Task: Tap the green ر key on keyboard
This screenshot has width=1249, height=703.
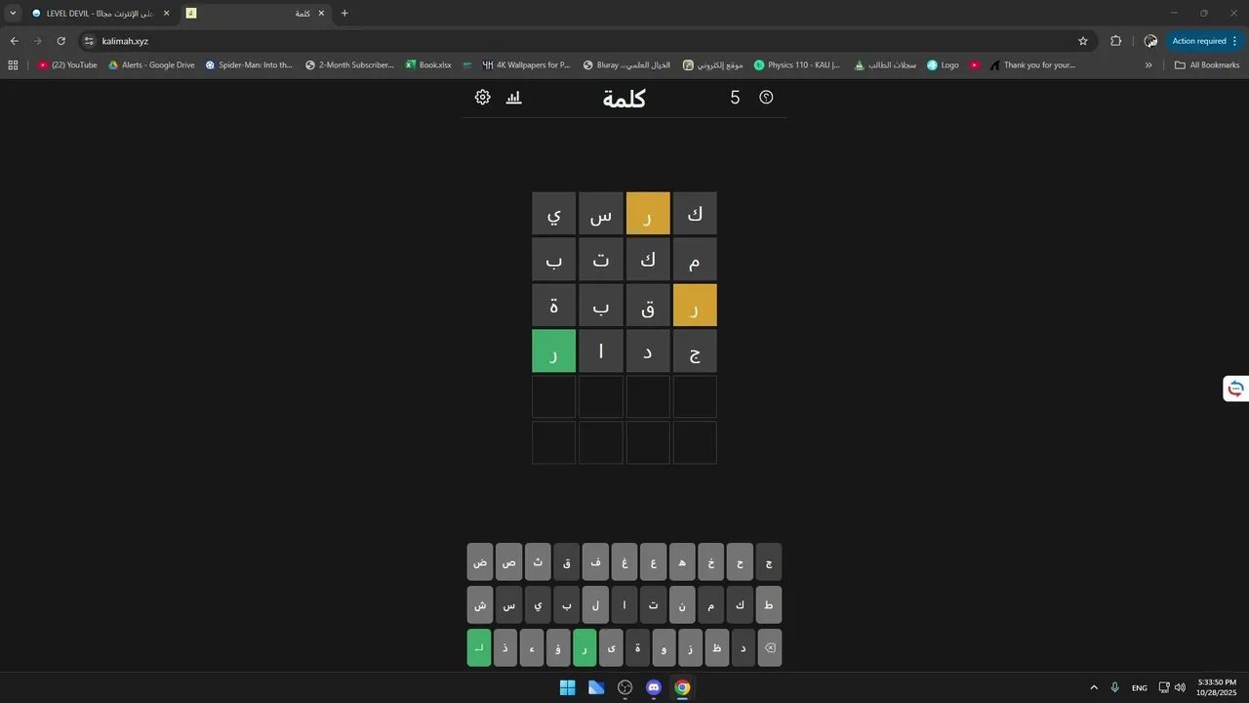Action: [x=584, y=647]
